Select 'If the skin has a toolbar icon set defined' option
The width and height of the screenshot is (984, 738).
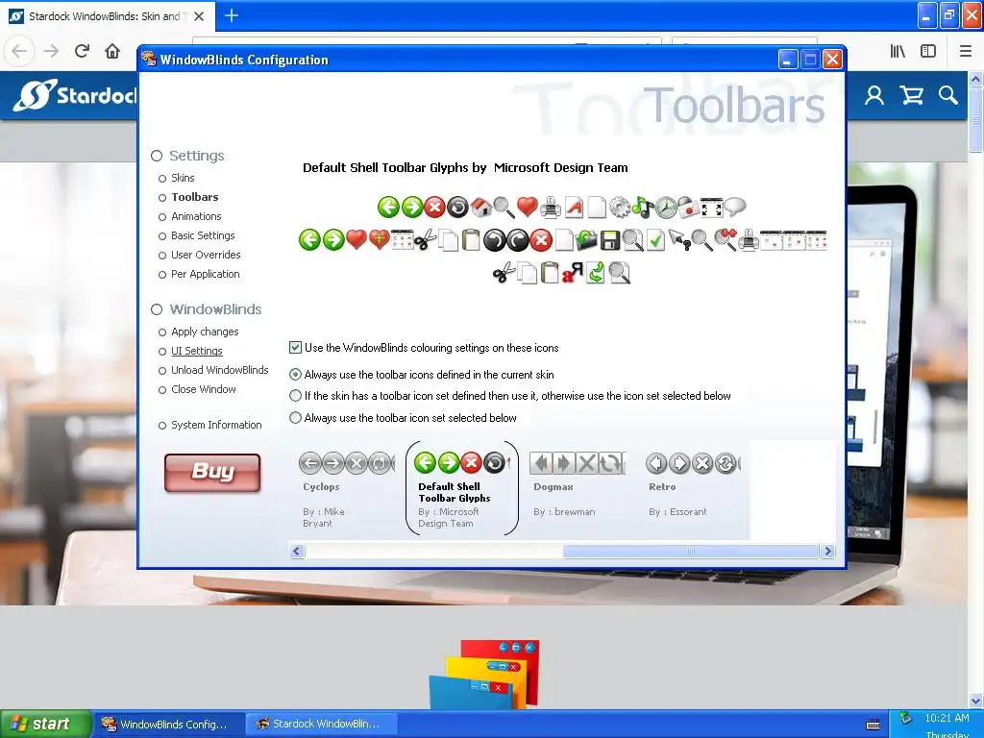coord(295,396)
